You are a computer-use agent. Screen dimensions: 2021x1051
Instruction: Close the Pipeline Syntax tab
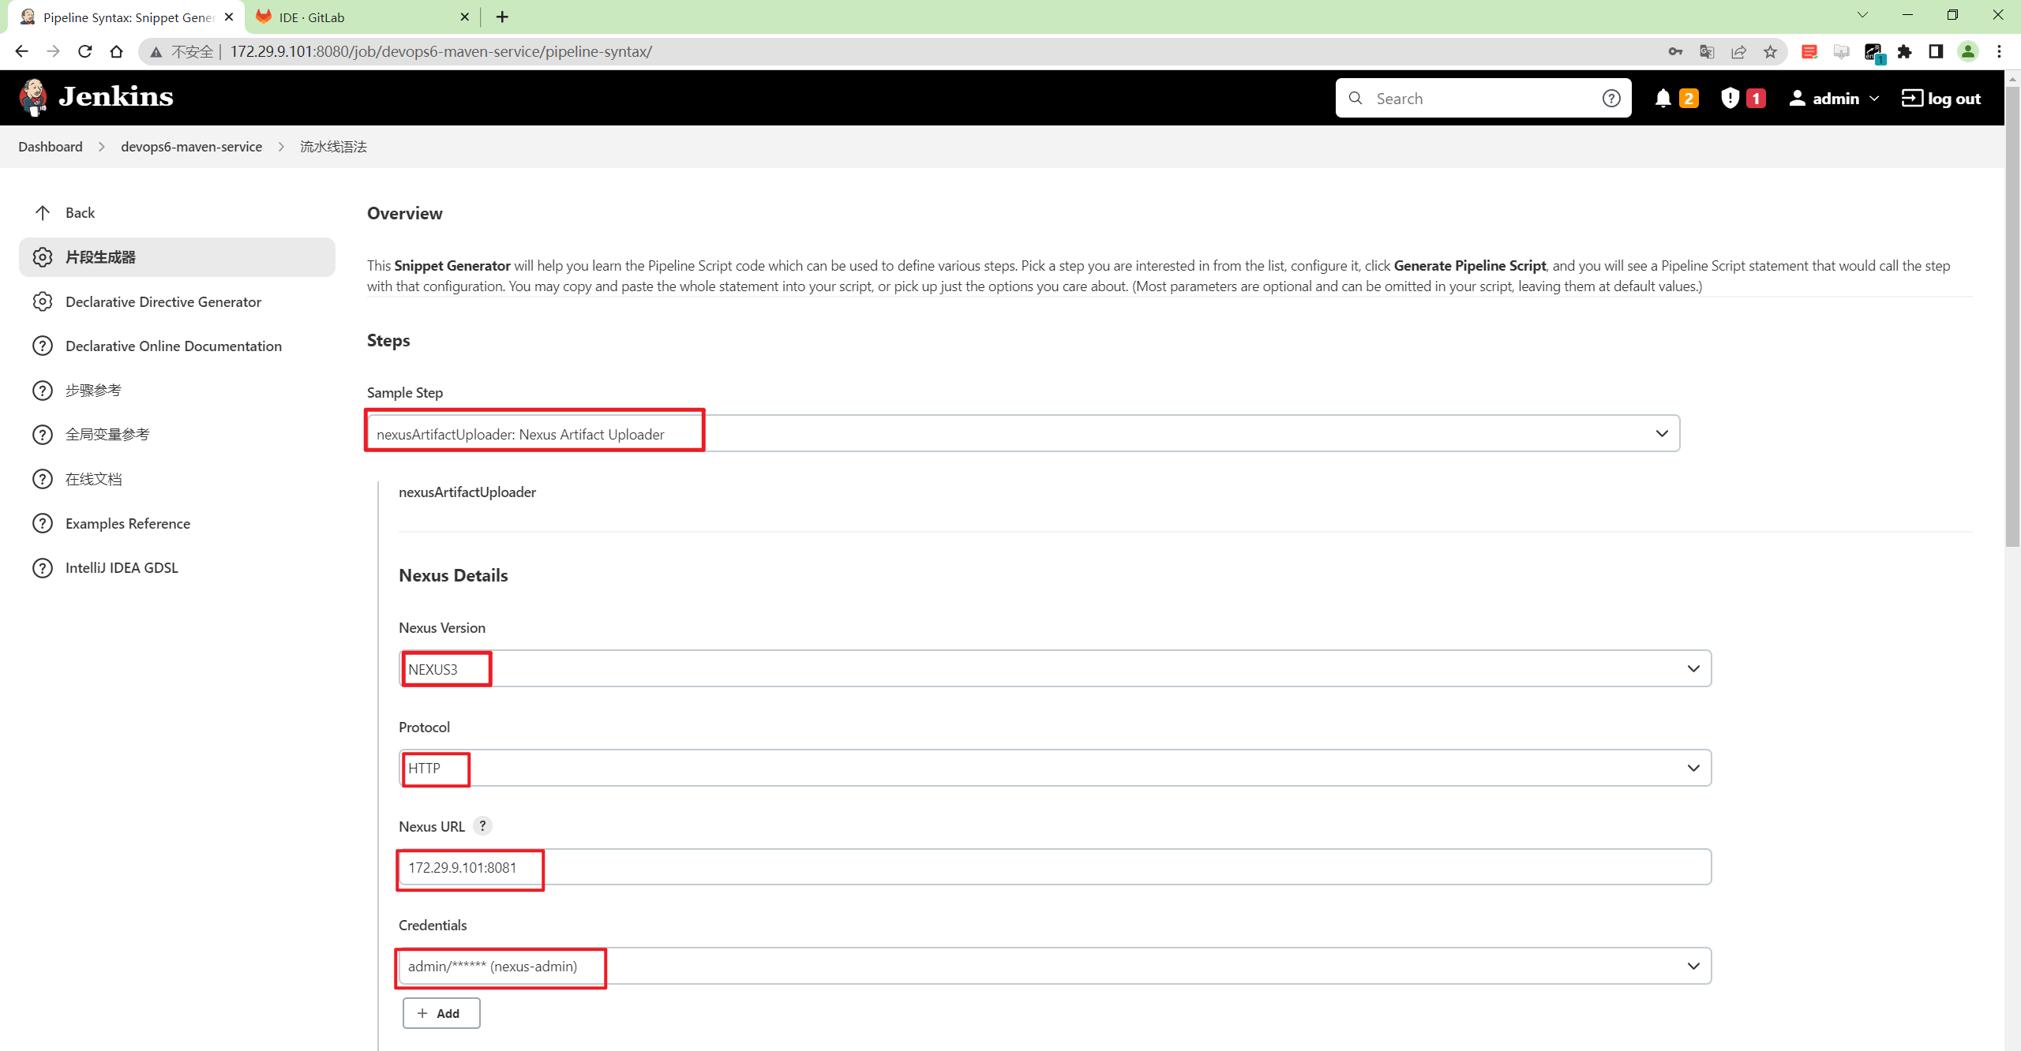[x=229, y=17]
